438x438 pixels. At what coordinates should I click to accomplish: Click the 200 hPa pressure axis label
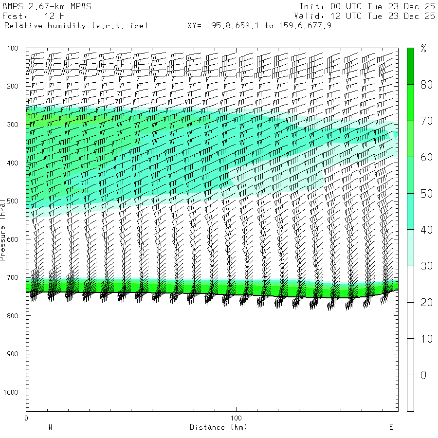13,86
